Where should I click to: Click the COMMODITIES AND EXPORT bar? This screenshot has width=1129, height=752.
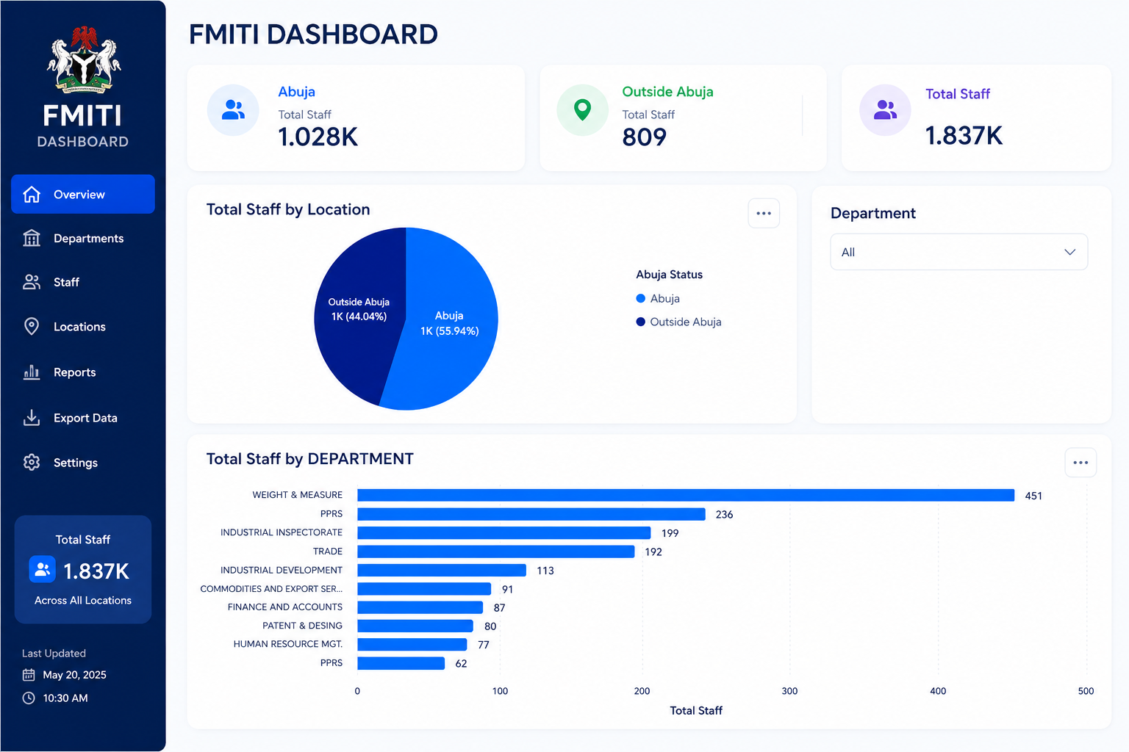pos(424,589)
